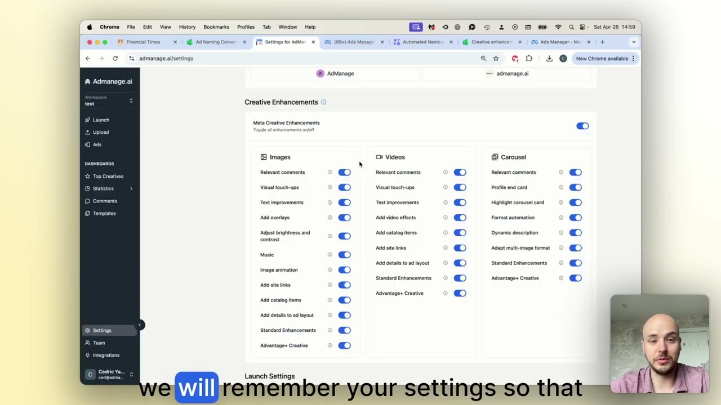Click the DASHBOARDS section label
Screen dimensions: 721x405
pos(99,164)
